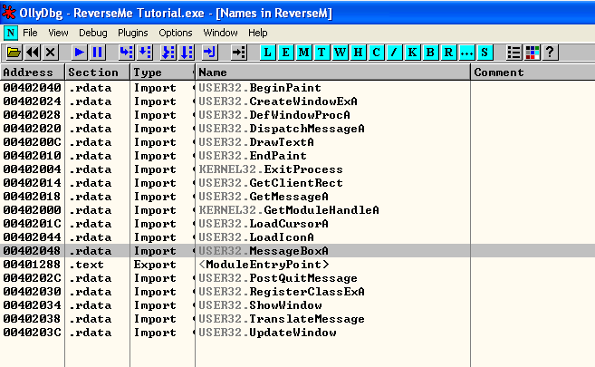
Task: Sort by the Name column header
Action: (x=332, y=72)
